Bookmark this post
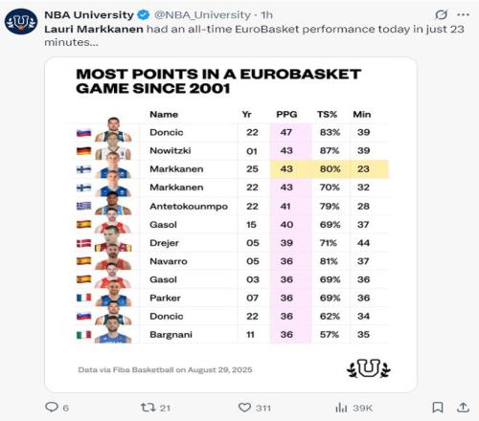This screenshot has width=479, height=421. 438,408
